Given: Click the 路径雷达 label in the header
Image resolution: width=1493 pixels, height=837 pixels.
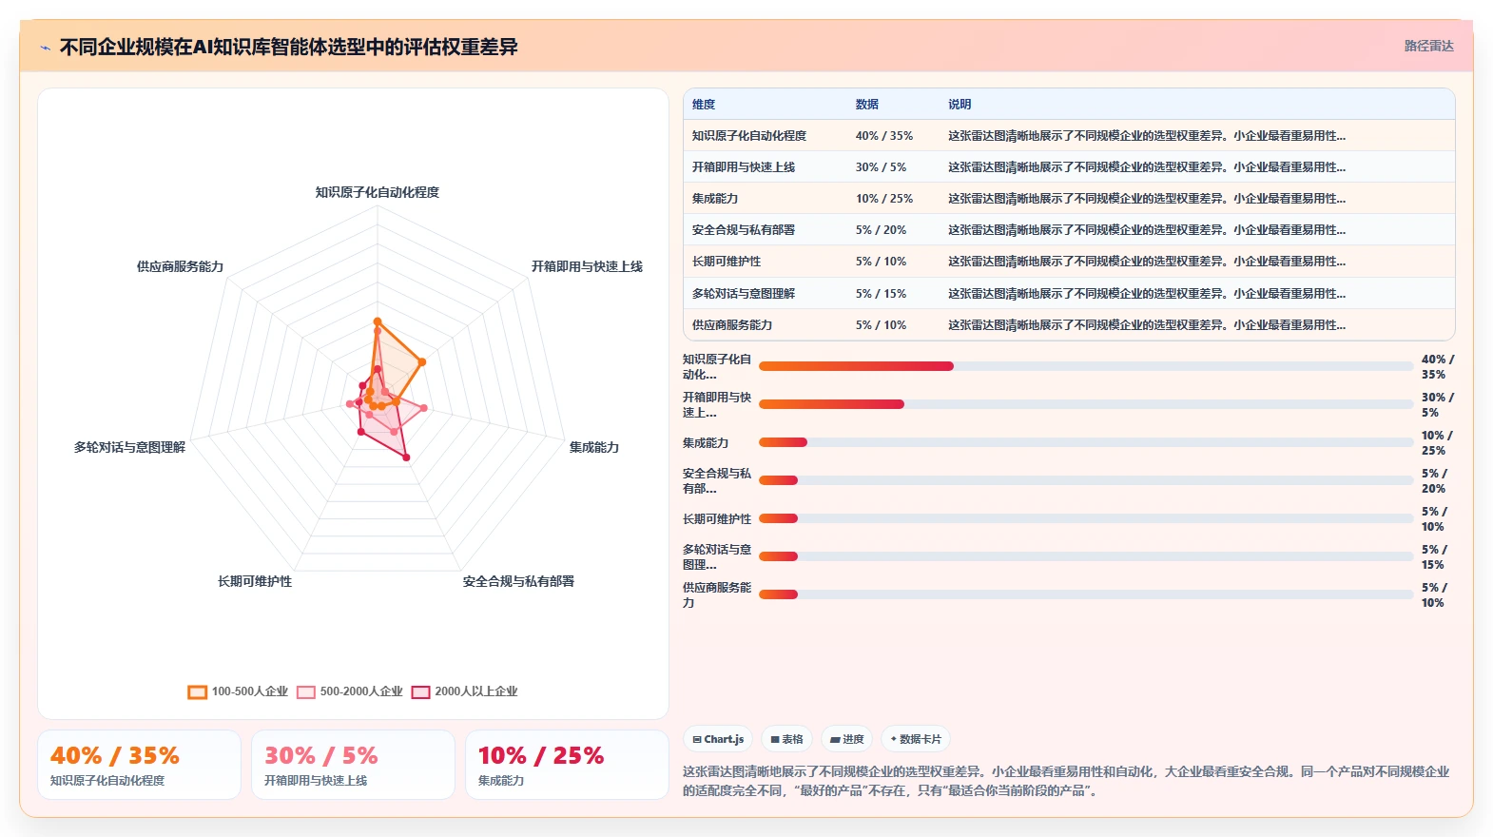Looking at the screenshot, I should coord(1428,46).
